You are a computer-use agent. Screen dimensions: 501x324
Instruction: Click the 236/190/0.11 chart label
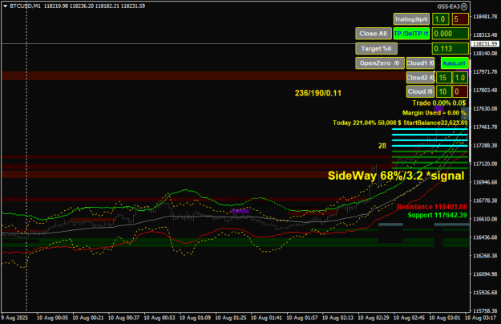[x=318, y=93]
